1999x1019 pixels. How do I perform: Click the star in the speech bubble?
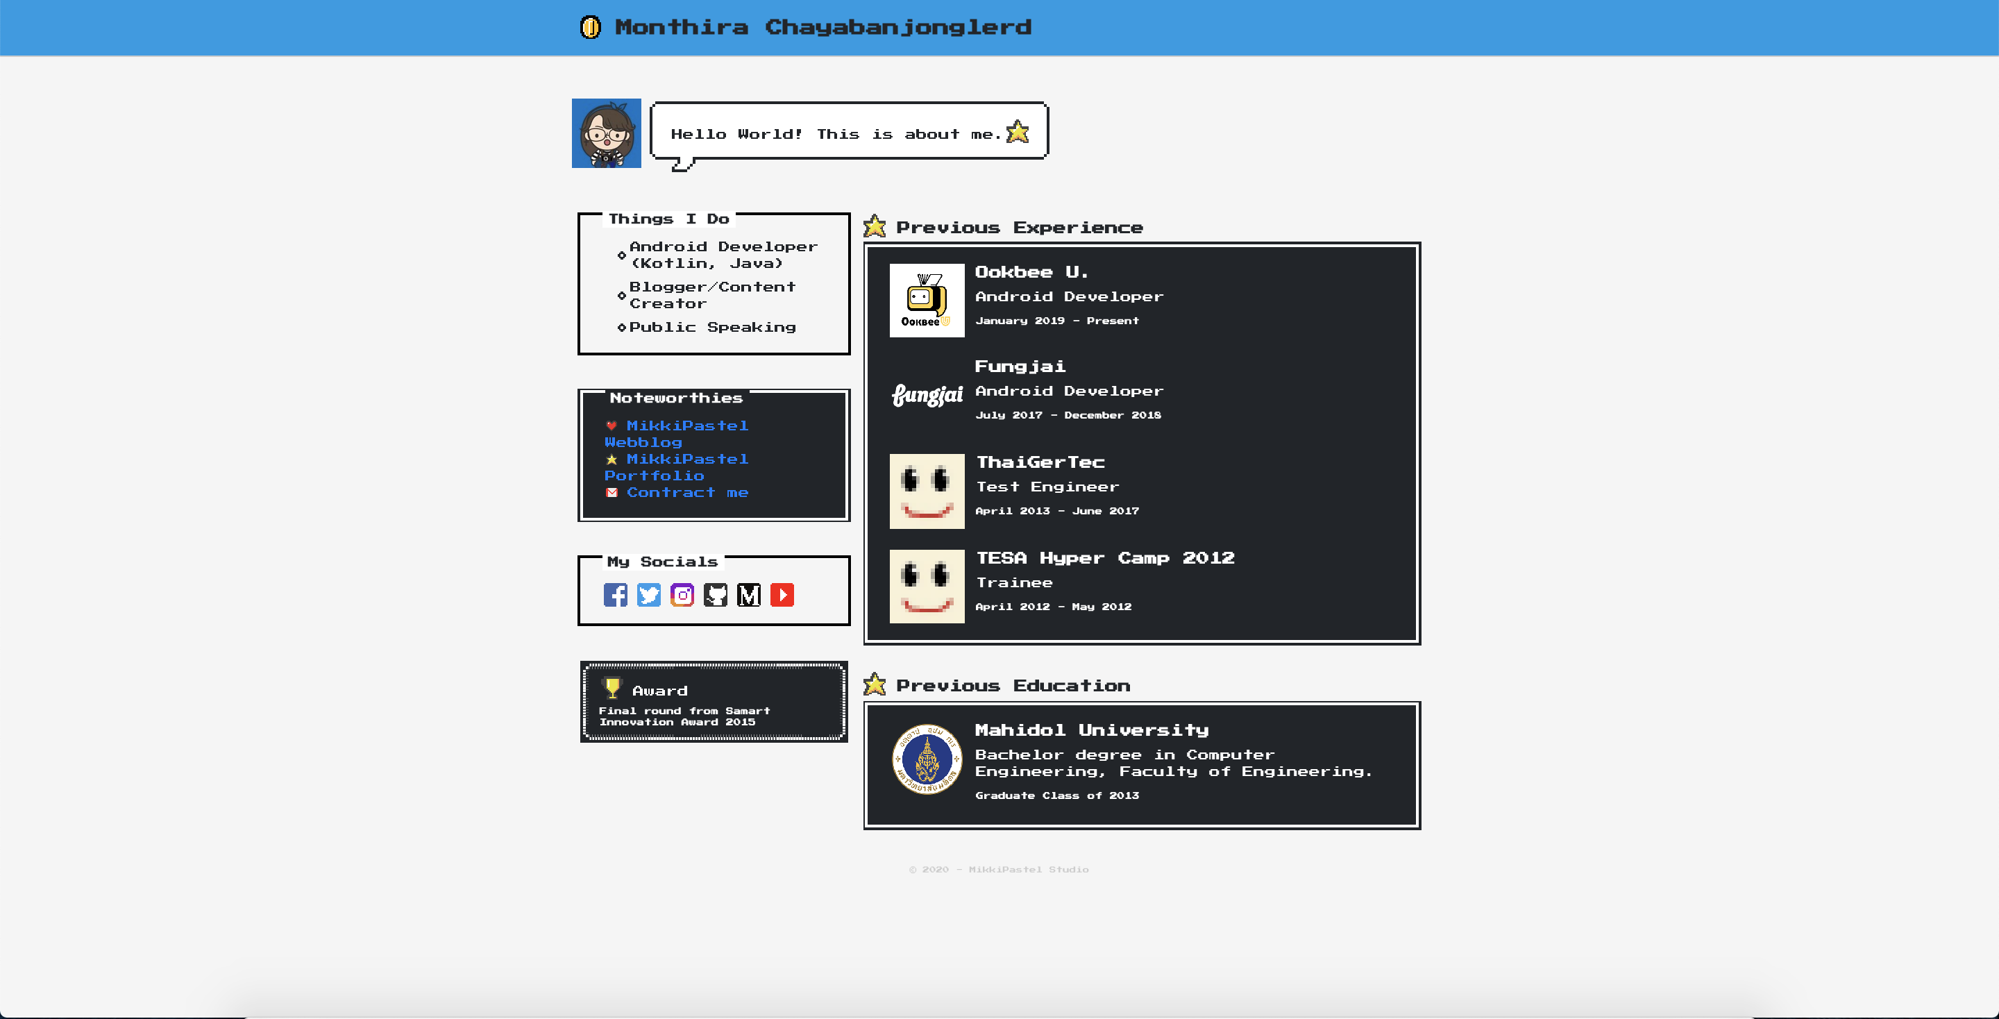[1018, 132]
